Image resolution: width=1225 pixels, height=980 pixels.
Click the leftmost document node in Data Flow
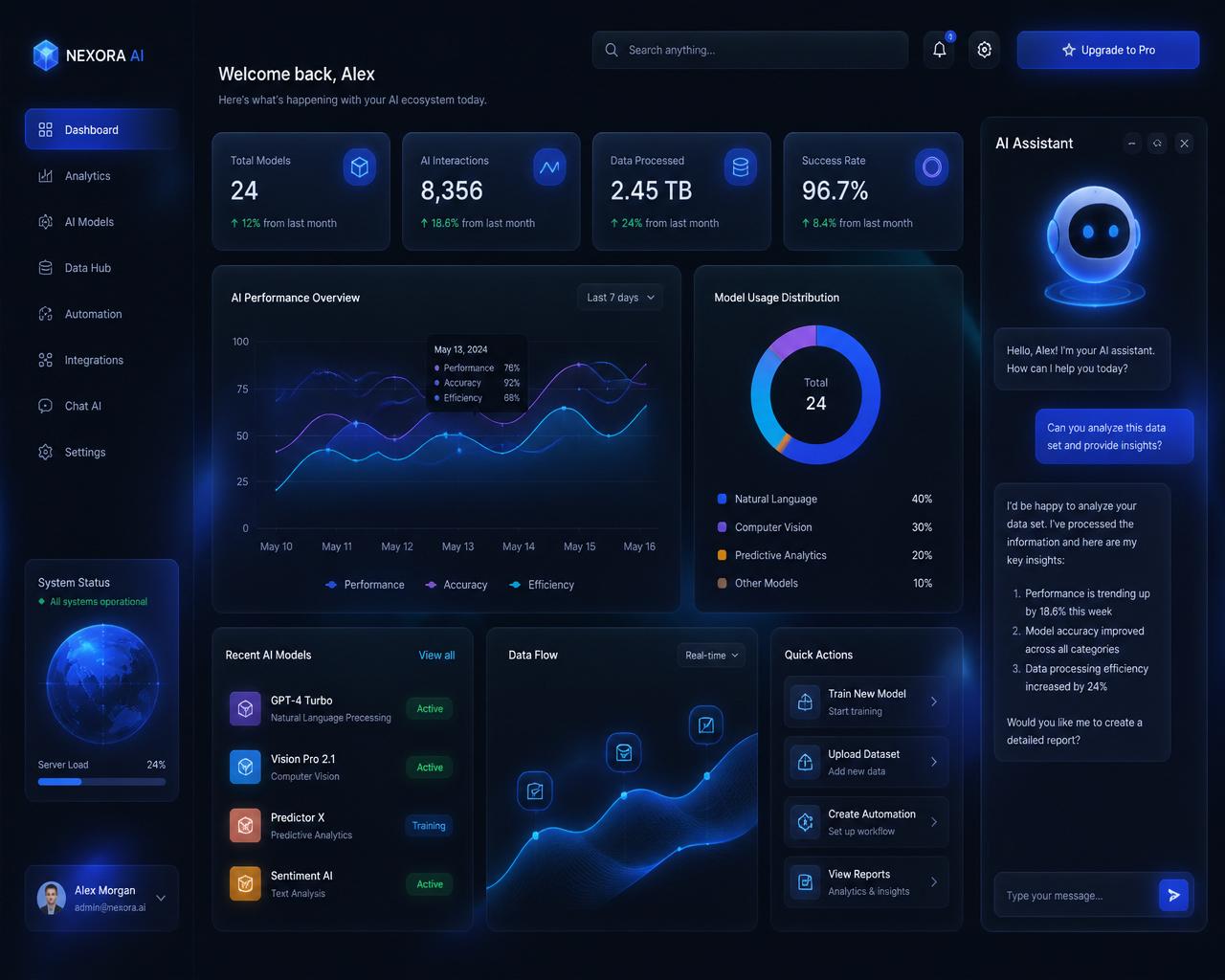tap(535, 791)
